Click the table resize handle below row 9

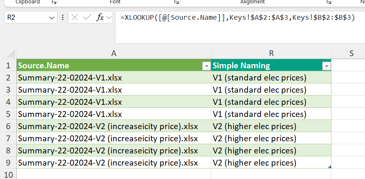(330, 167)
